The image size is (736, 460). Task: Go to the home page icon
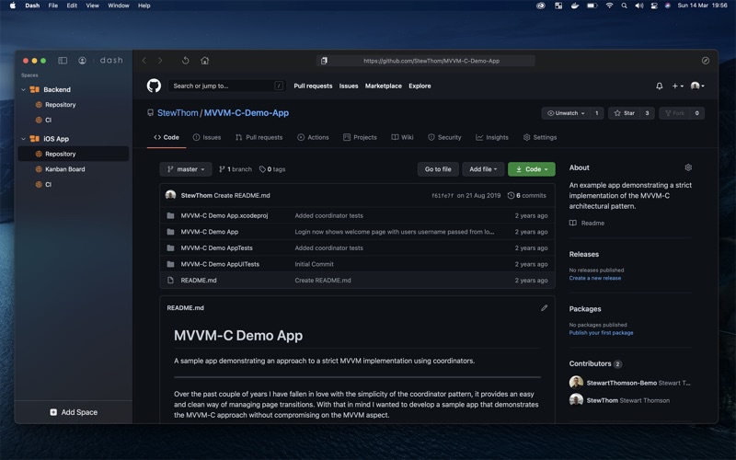tap(204, 61)
